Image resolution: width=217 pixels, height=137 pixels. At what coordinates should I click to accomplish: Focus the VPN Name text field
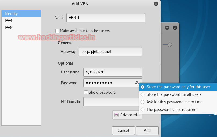[x=106, y=18]
